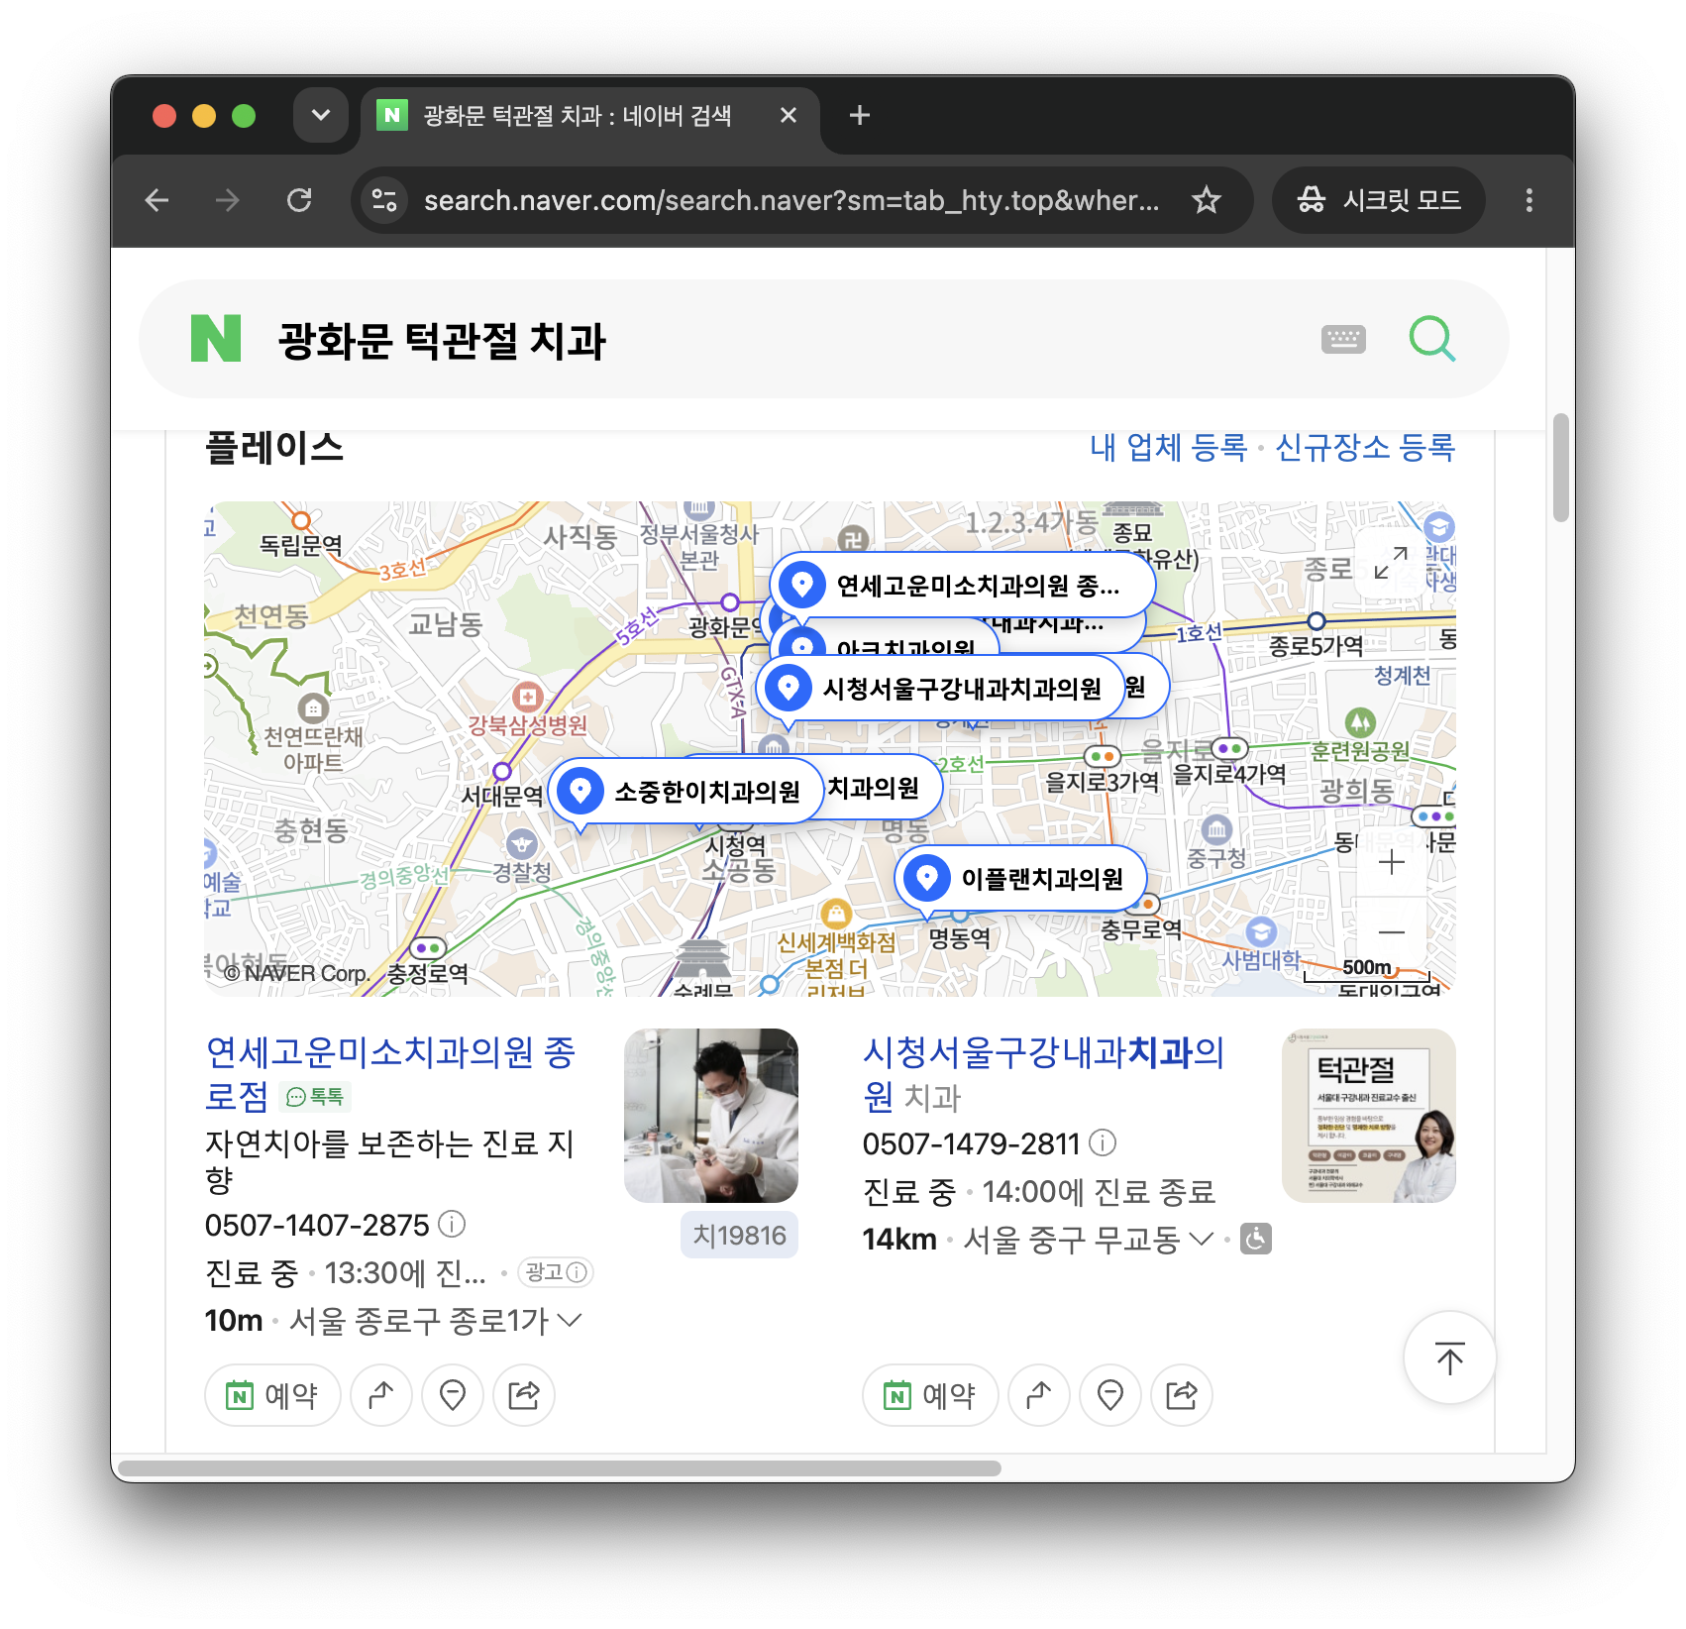The image size is (1686, 1629).
Task: Open 시청서울구강내과치과의원 listing title
Action: [x=1043, y=1074]
